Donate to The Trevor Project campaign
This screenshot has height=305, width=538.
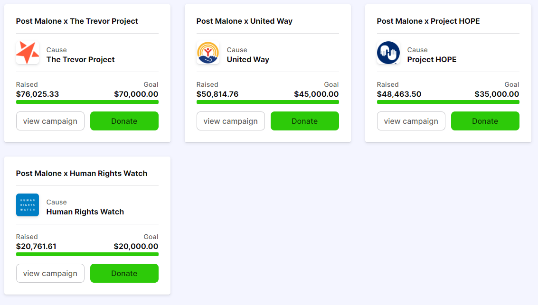[124, 121]
